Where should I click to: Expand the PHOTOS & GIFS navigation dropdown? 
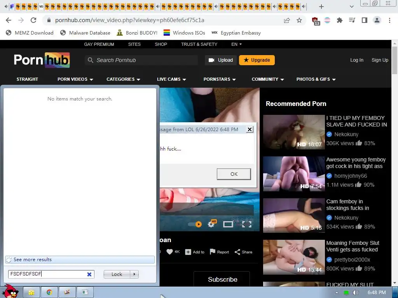316,79
